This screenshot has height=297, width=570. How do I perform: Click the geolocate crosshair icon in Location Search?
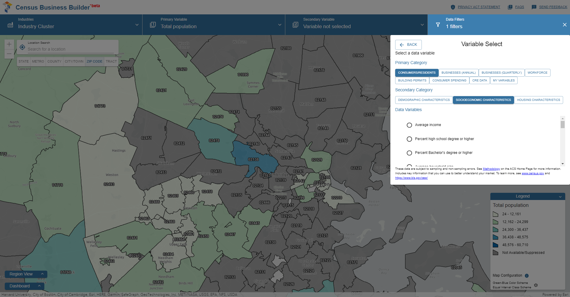[22, 47]
